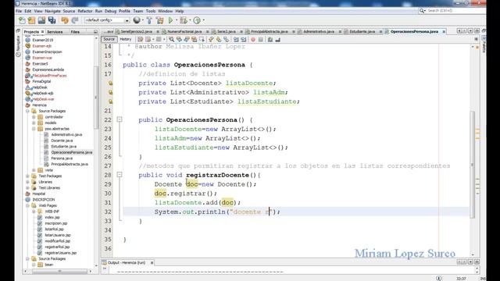500x281 pixels.
Task: Open the Refactor menu
Action: [85, 11]
